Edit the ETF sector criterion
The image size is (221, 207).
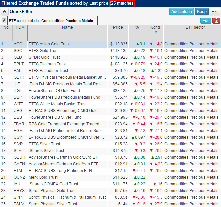click(x=206, y=21)
